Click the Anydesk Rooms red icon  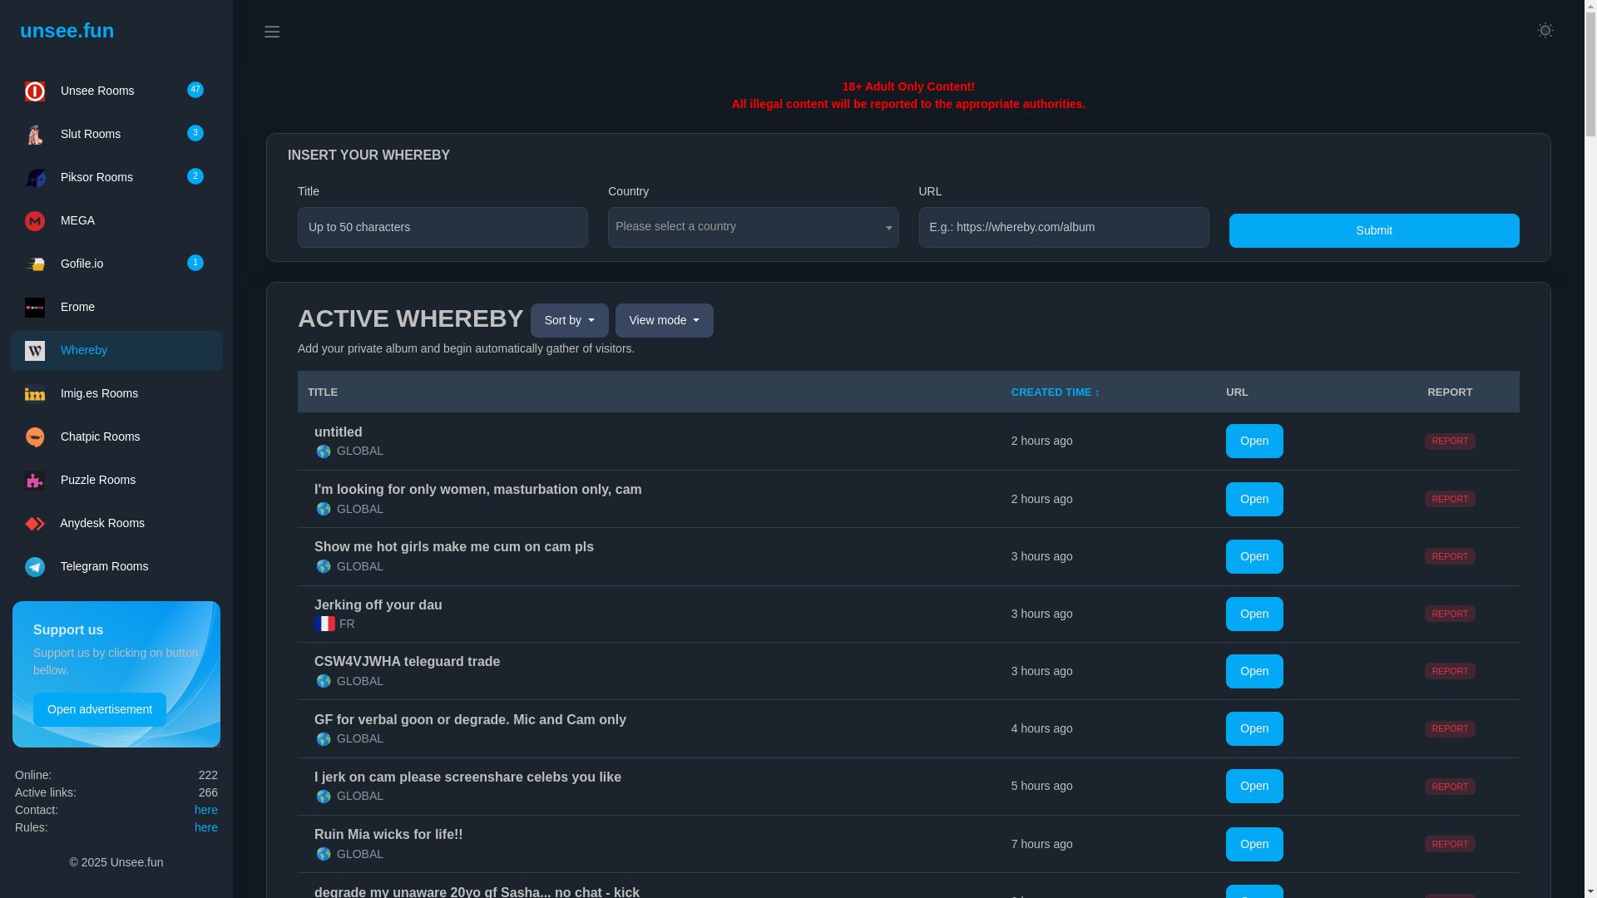[35, 524]
